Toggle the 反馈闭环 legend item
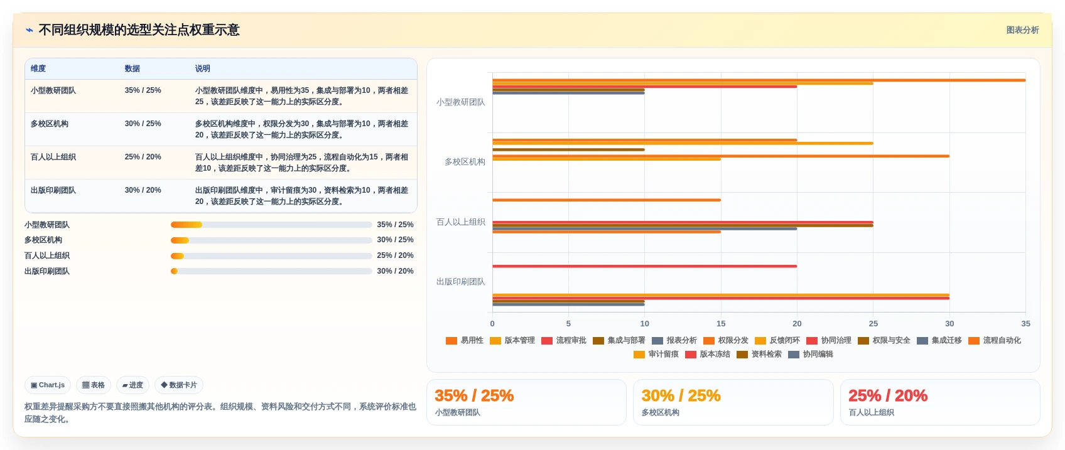Image resolution: width=1065 pixels, height=450 pixels. coord(777,340)
